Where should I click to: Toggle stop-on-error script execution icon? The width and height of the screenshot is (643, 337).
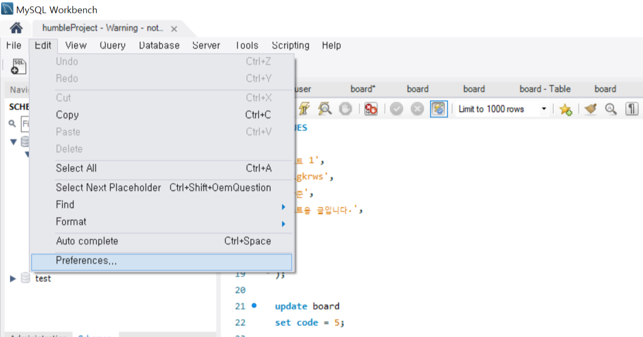click(x=371, y=109)
